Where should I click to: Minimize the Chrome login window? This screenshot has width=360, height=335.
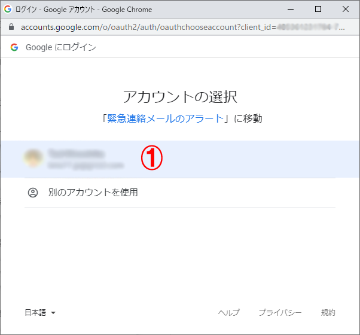pos(291,9)
